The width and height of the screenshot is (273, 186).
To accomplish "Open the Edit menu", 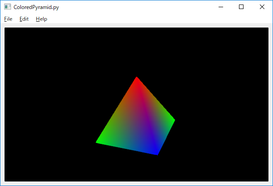I will click(24, 19).
